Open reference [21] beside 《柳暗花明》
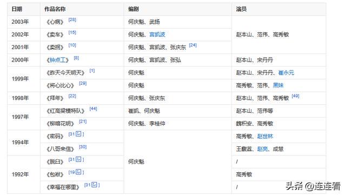Image resolution: width=346 pixels, height=196 pixels. 83,121
